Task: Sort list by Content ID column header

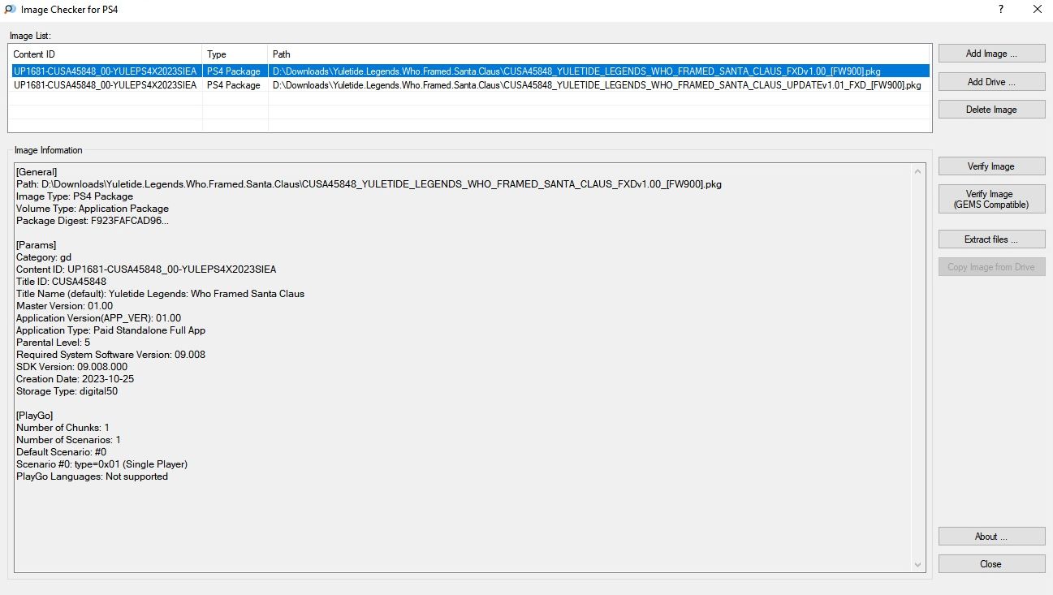Action: coord(106,54)
